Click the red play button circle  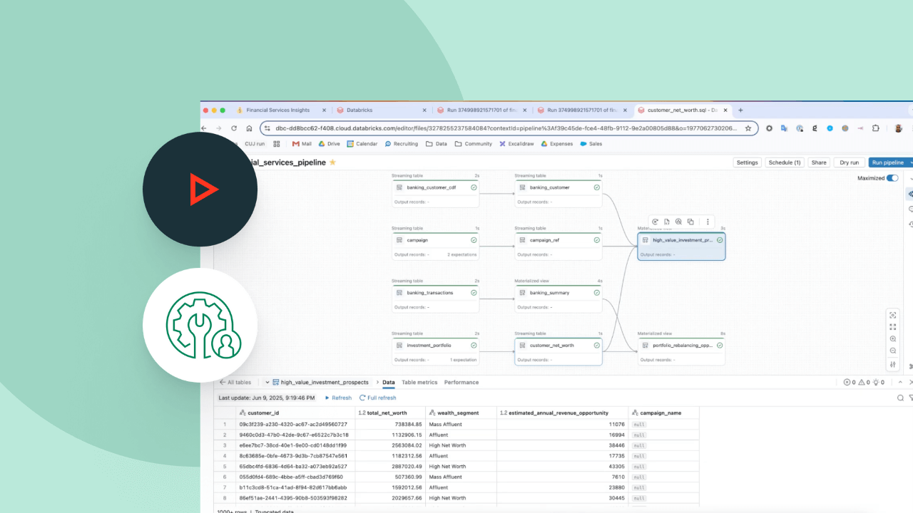tap(200, 190)
